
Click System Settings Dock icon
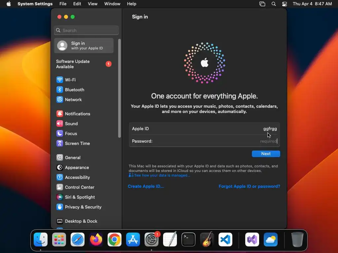coord(152,239)
